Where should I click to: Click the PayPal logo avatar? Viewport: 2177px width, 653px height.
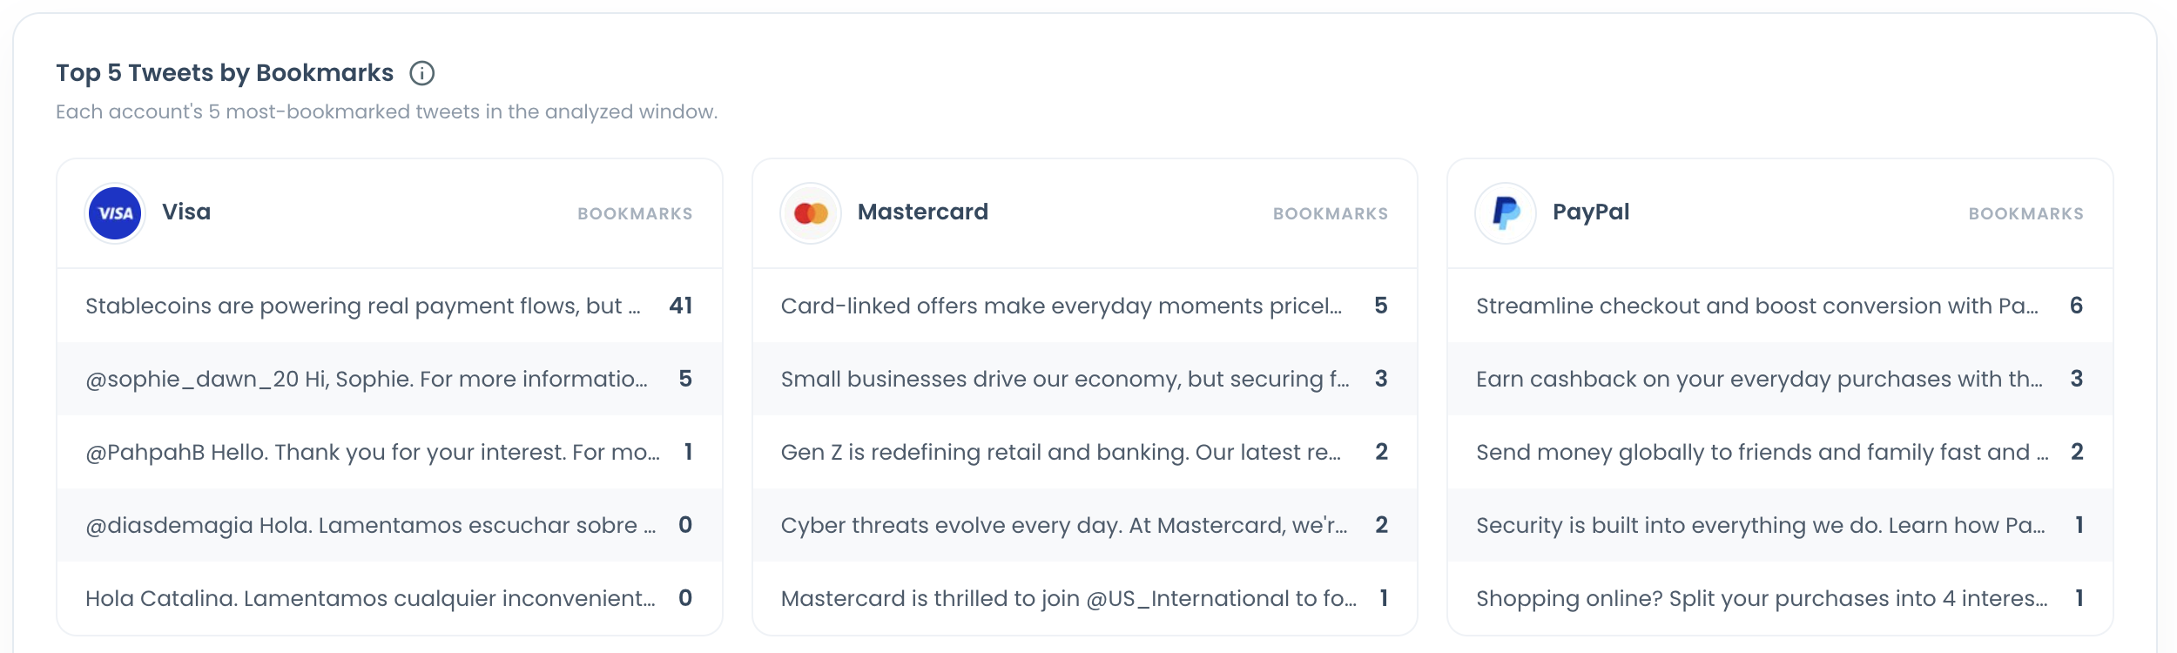coord(1506,213)
